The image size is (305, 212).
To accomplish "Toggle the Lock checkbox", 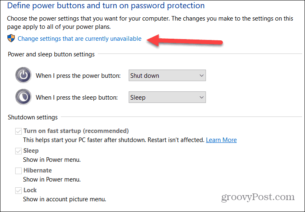I will [18, 190].
